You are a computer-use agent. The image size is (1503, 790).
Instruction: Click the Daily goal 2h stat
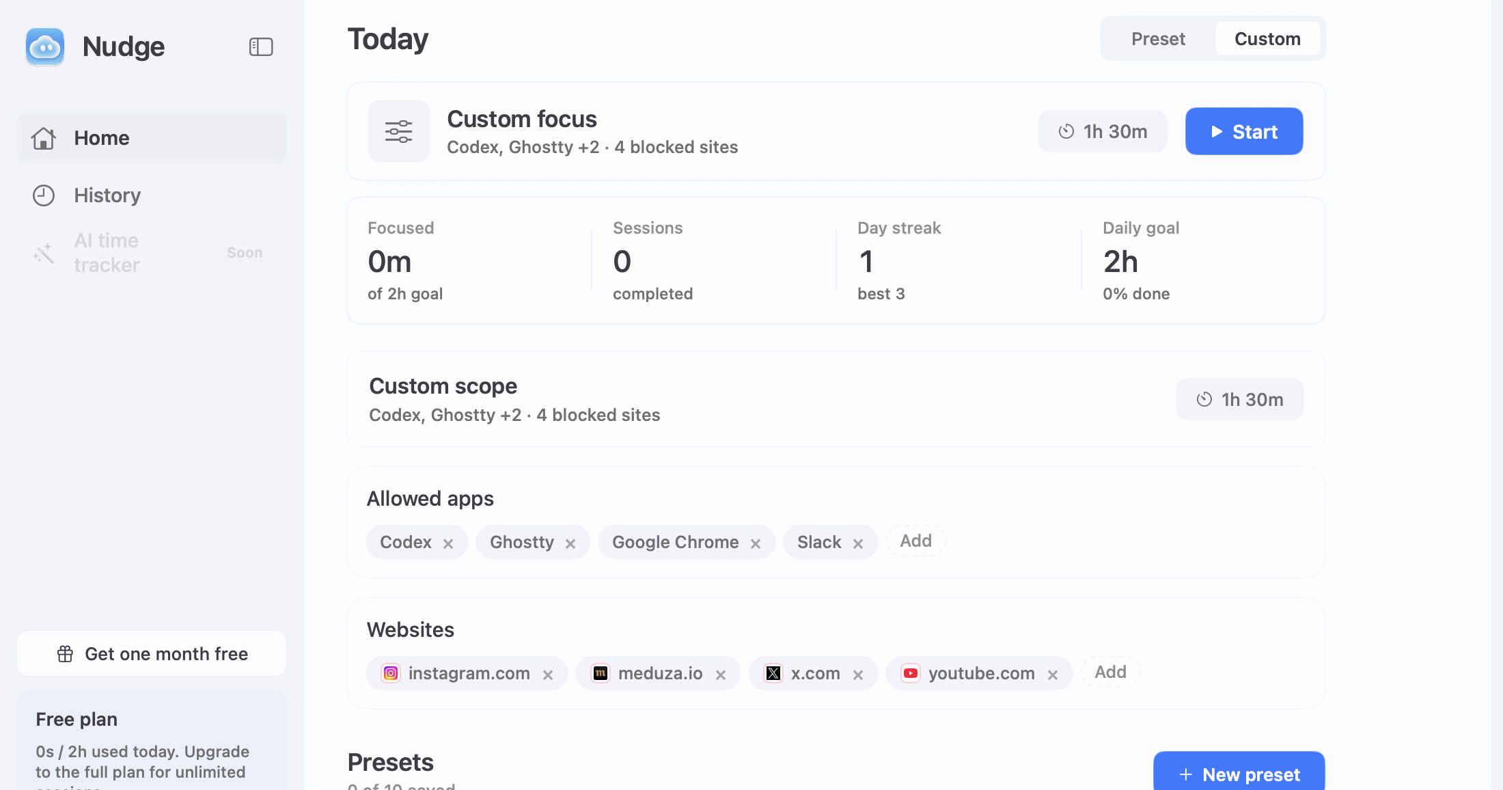click(1141, 261)
